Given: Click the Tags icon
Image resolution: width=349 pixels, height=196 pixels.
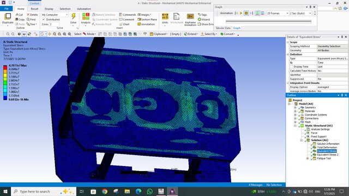Looking at the screenshot, I should click(x=200, y=15).
